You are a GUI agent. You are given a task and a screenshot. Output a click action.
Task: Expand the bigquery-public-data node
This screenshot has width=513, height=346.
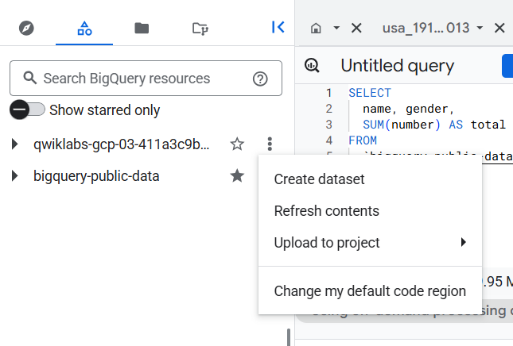pyautogui.click(x=14, y=175)
